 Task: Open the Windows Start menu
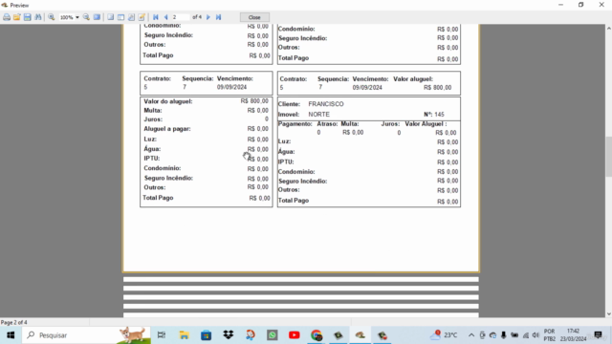point(11,335)
